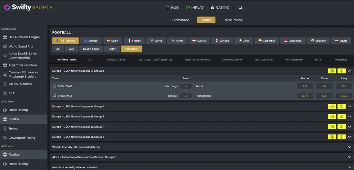Click second yellow badge on Nations League B, Group 3

pyautogui.click(x=342, y=117)
